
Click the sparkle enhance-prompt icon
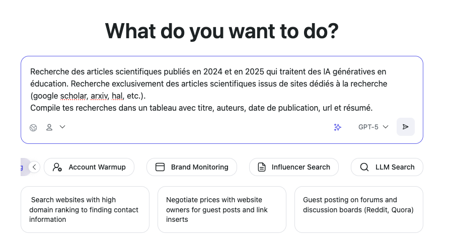pyautogui.click(x=338, y=127)
